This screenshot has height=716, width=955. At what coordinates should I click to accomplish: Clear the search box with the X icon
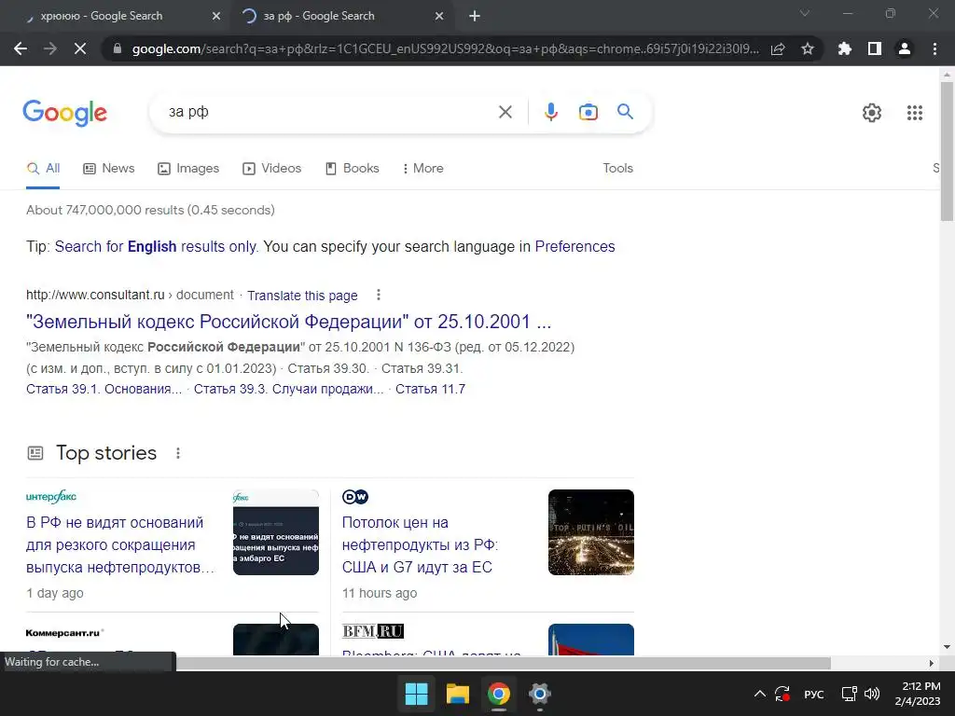pyautogui.click(x=505, y=112)
